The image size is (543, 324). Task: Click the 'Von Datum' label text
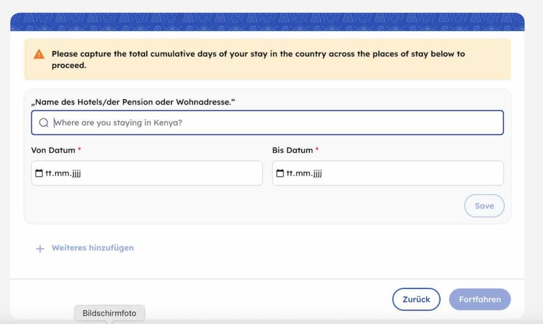coord(53,150)
